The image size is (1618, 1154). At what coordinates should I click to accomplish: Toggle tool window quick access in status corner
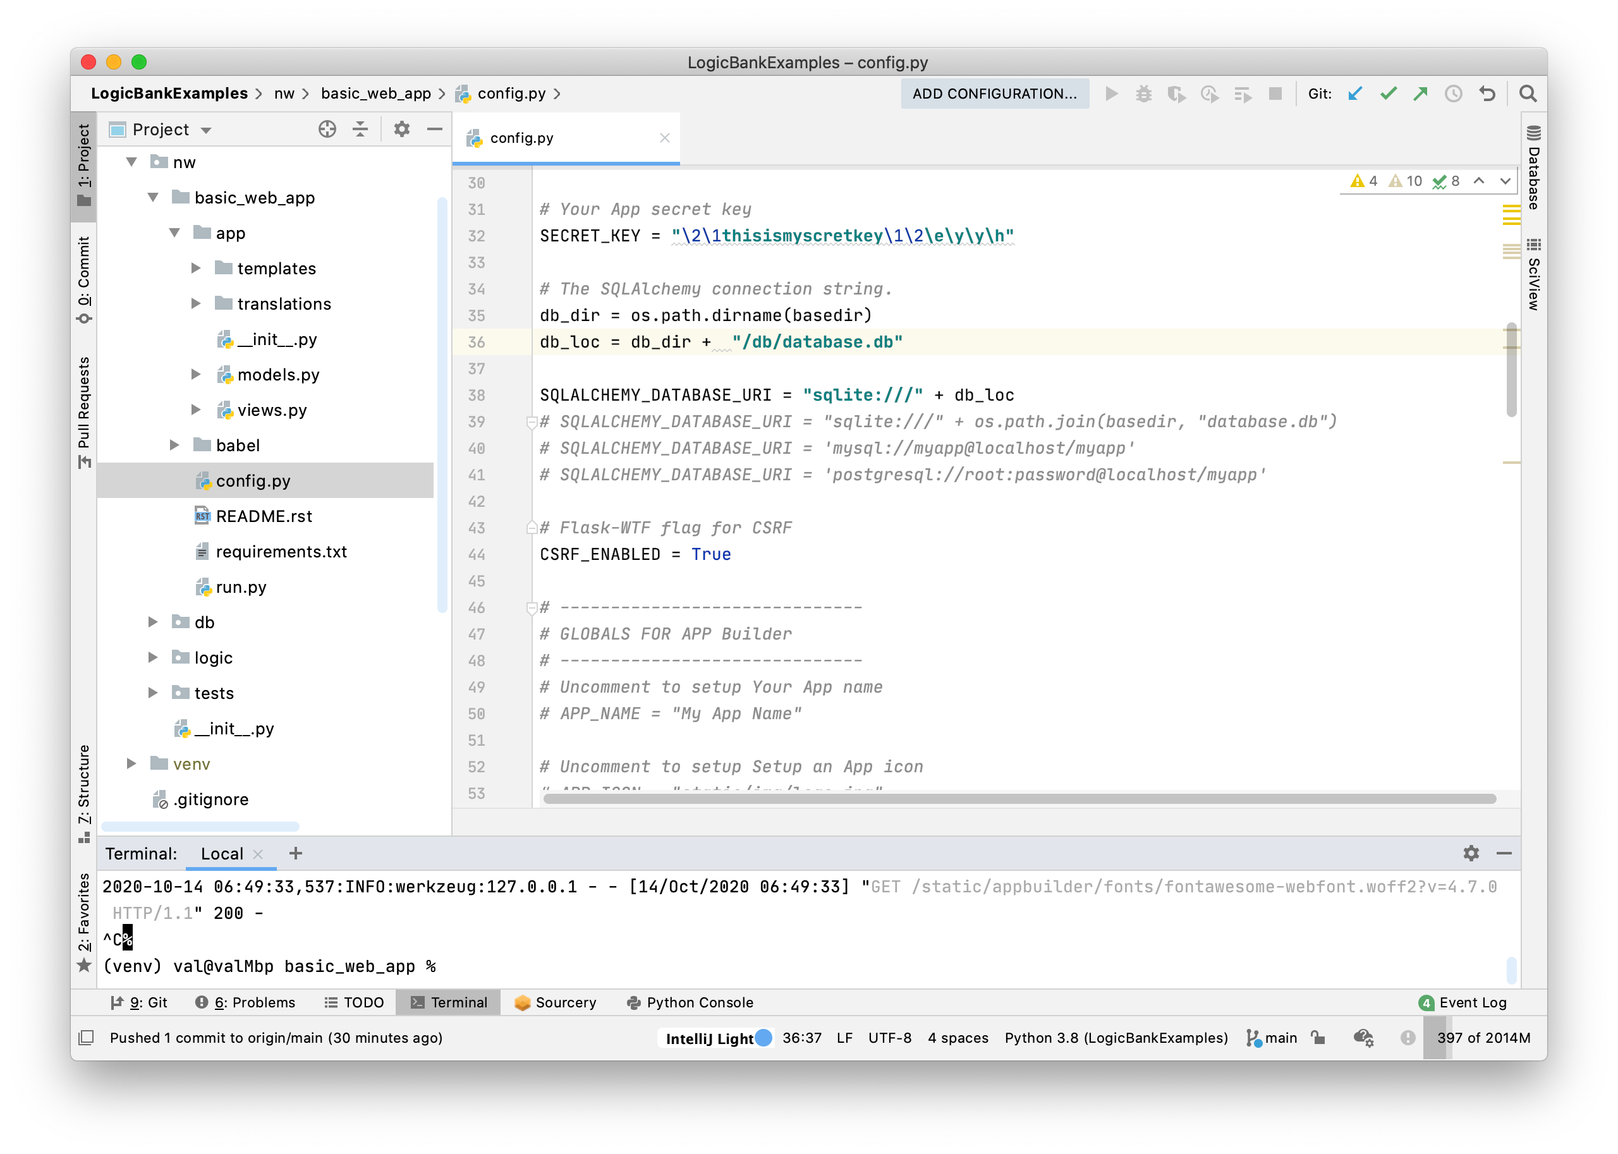86,1038
